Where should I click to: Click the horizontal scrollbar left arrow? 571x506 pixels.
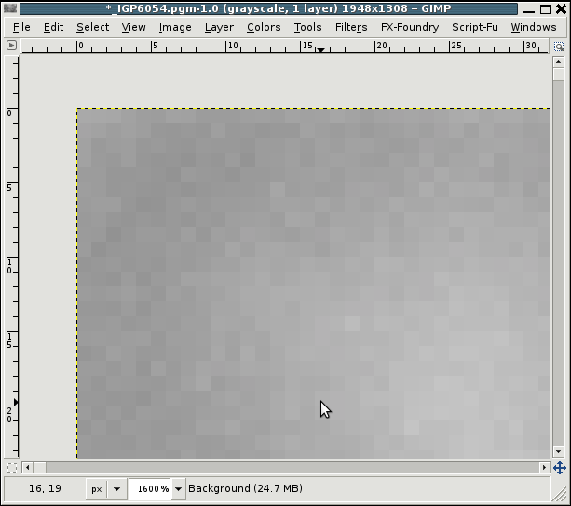tap(27, 467)
